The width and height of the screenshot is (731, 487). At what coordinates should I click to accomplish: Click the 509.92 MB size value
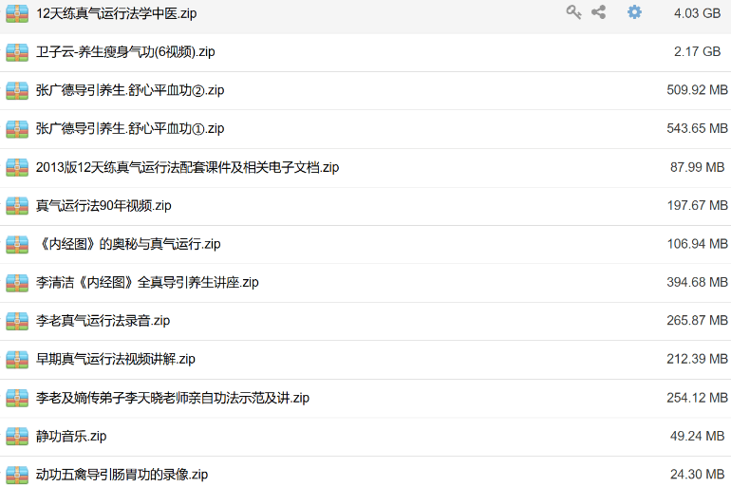click(697, 90)
